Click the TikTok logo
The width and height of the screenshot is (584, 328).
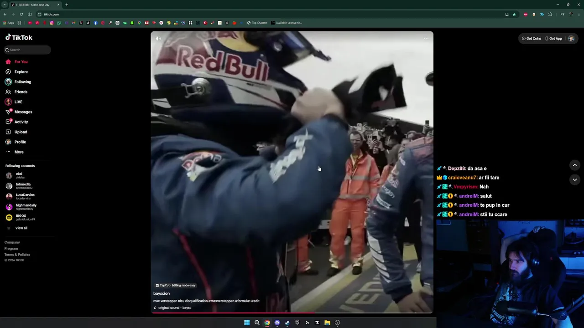click(x=19, y=37)
